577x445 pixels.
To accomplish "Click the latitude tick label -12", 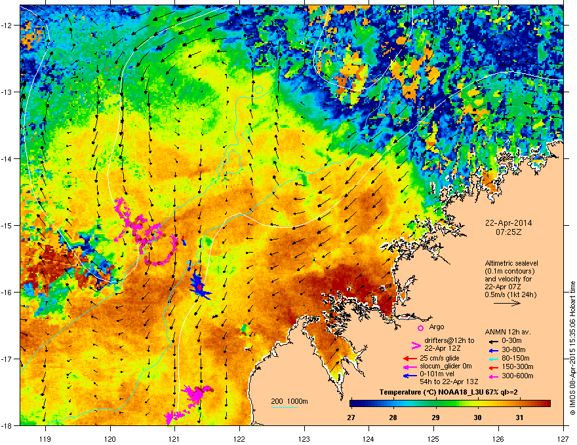I will tap(7, 25).
